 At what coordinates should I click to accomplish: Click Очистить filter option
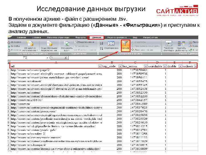pos(138,42)
